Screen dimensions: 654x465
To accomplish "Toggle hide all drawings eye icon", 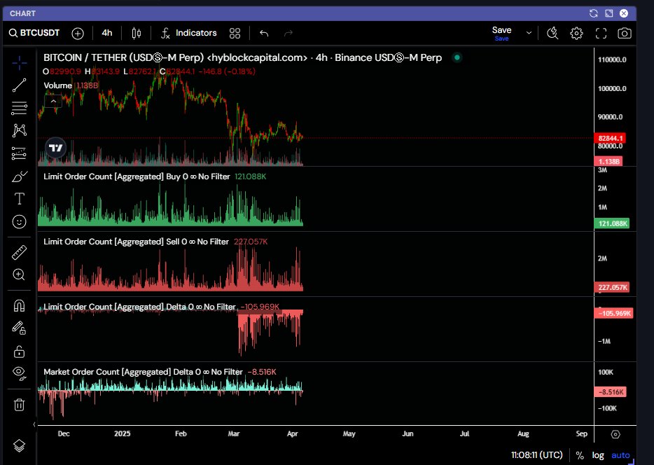I will (19, 373).
